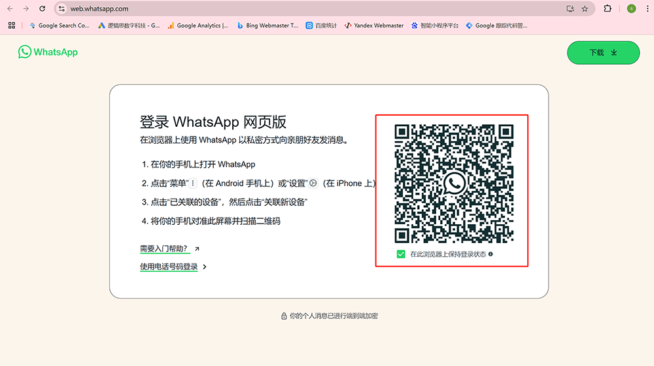
Task: Click the external arrow icon beside 需要入门帮助
Action: click(197, 249)
